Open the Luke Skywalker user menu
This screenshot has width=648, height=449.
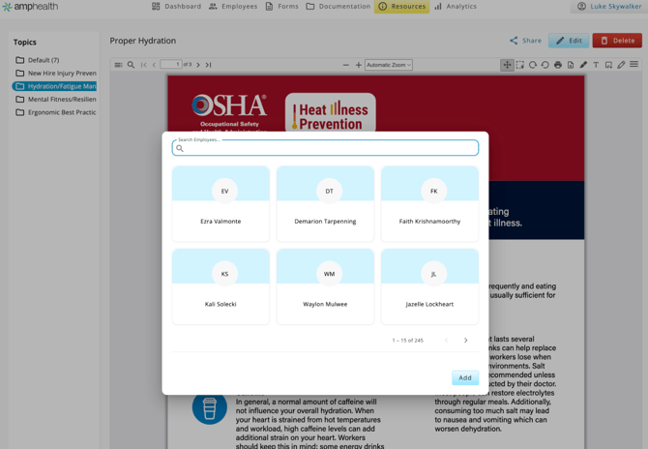point(609,6)
